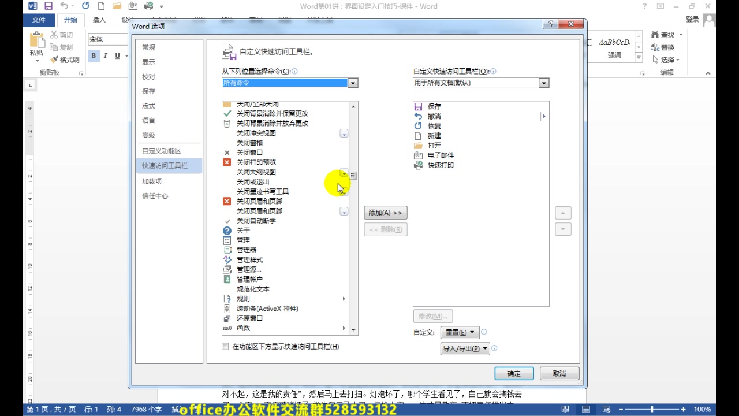Click the Find (查找) binoculars icon
Viewport: 739px width, 416px height.
coord(655,35)
